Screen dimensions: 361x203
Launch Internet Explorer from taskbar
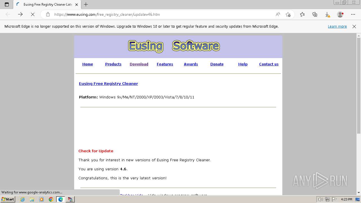pos(23,199)
